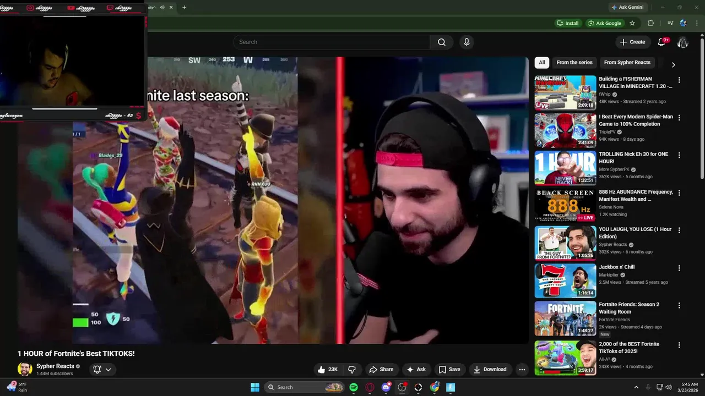Open Opera browser from the taskbar
This screenshot has width=705, height=396.
[370, 387]
